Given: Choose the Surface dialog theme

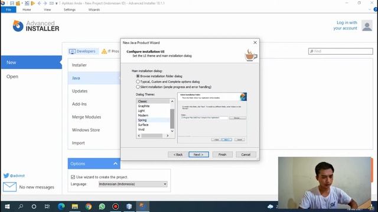Looking at the screenshot, I should pyautogui.click(x=154, y=125).
